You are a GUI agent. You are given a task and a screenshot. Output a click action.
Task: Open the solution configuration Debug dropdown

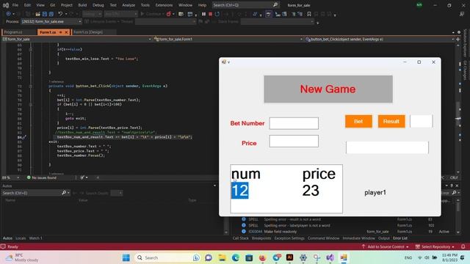click(x=92, y=14)
